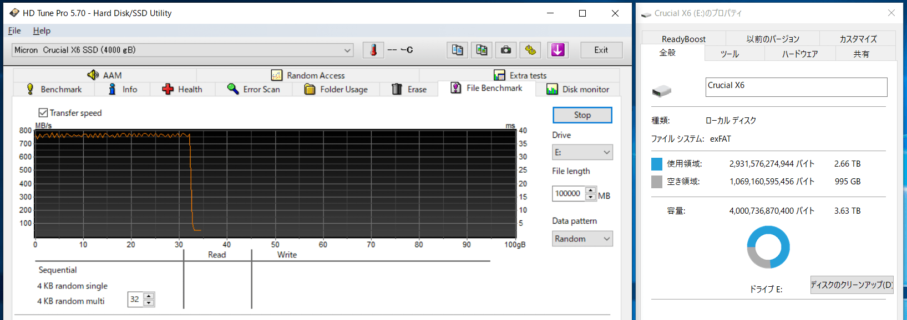907x320 pixels.
Task: Uncheck the Transfer speed checkbox
Action: point(43,113)
